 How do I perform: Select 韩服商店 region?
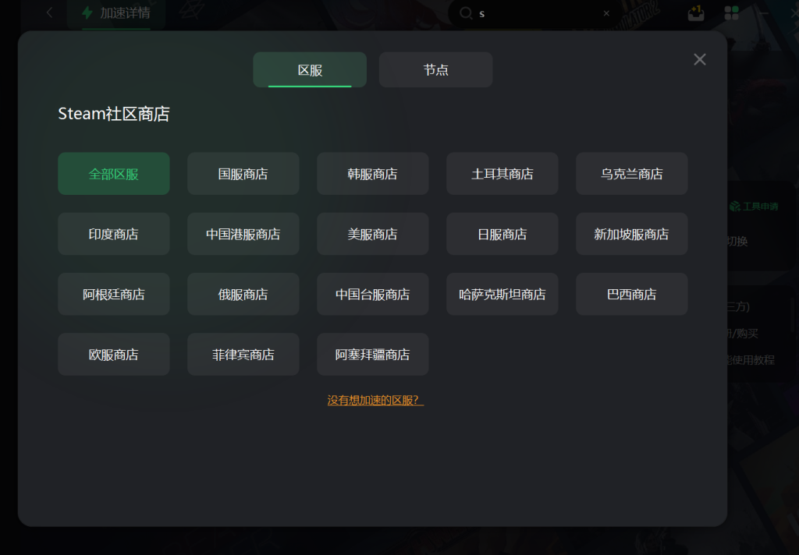[372, 174]
